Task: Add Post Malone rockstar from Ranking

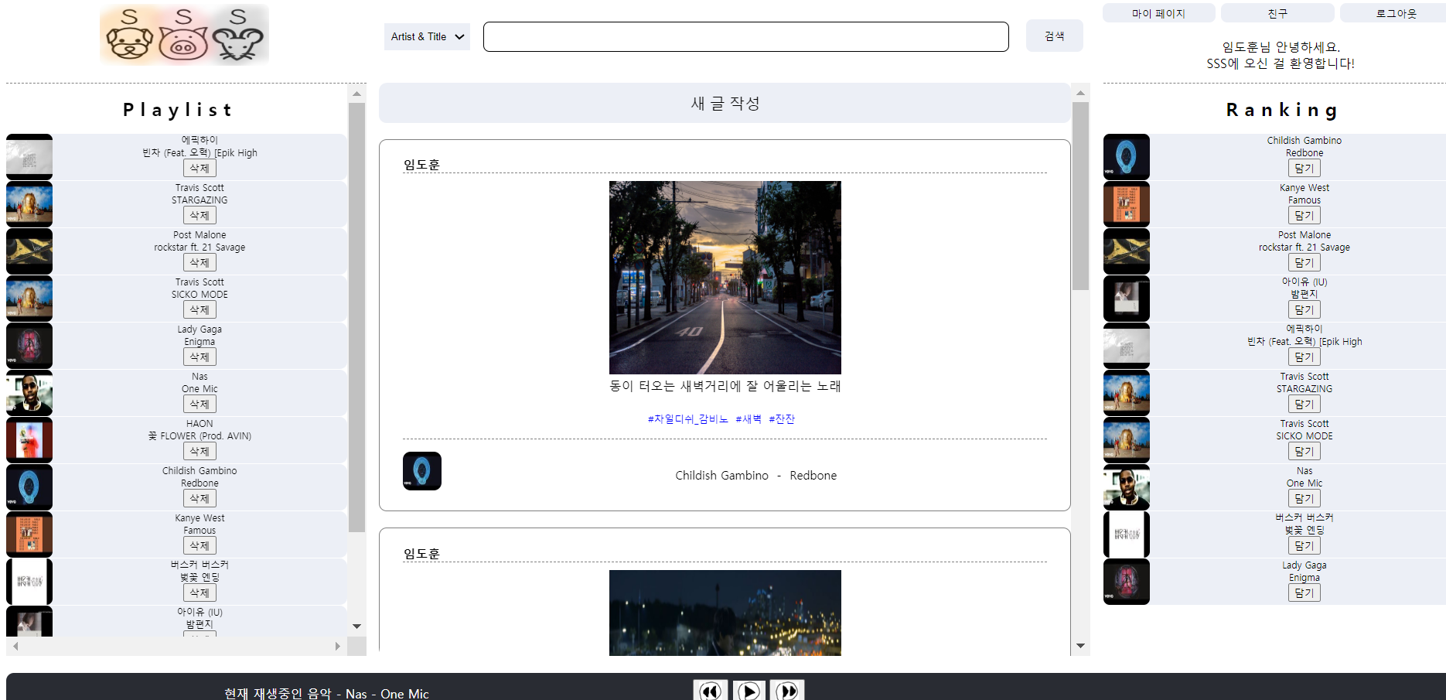Action: click(x=1304, y=262)
